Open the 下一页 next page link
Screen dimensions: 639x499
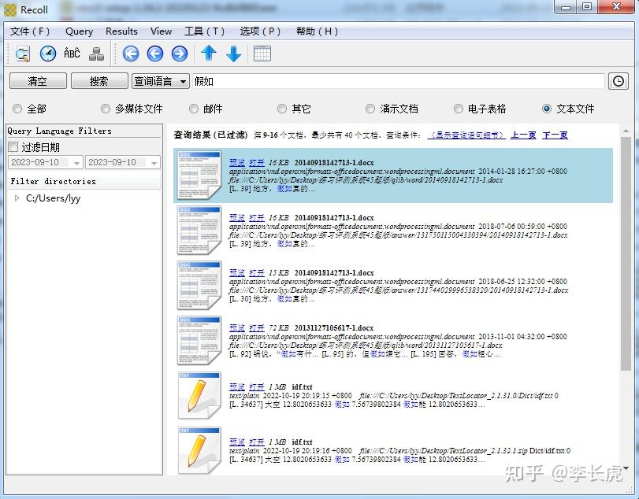[x=555, y=135]
